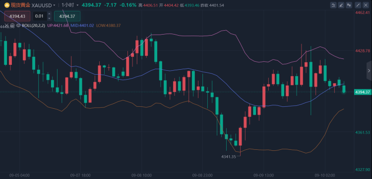Click the 0.01 lot size field

pos(40,16)
